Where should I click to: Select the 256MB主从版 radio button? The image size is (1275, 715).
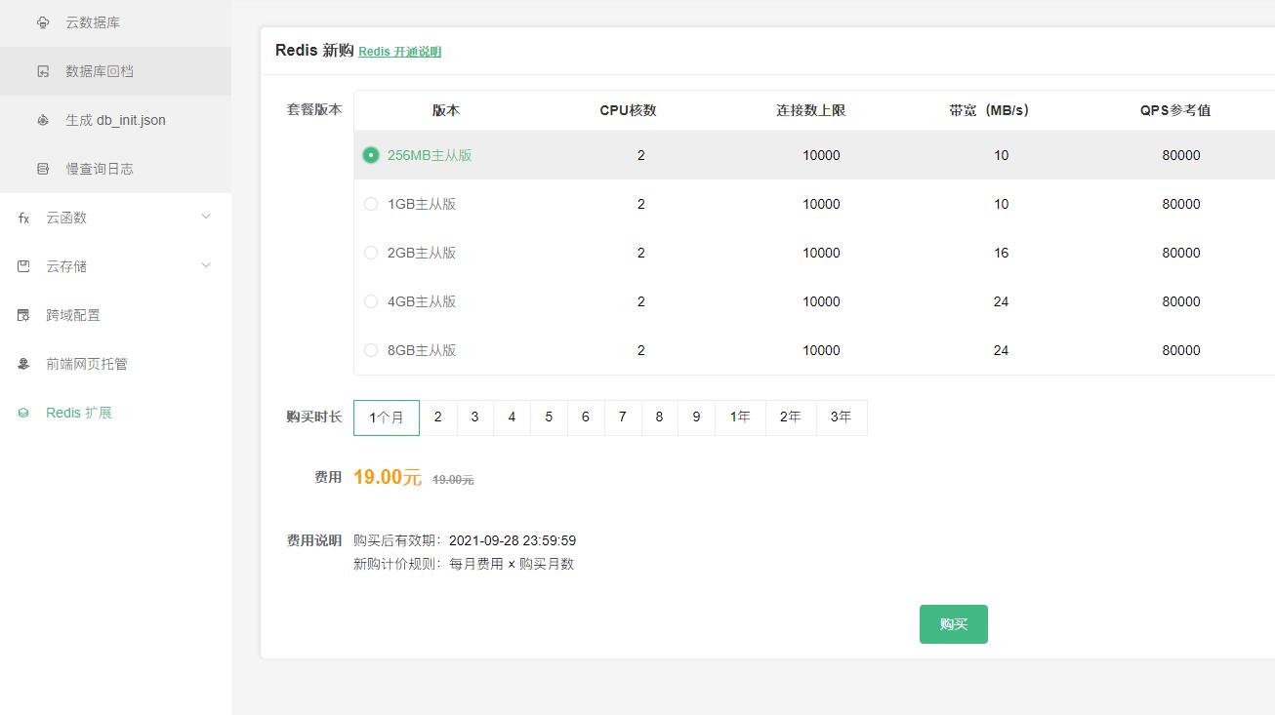(371, 155)
